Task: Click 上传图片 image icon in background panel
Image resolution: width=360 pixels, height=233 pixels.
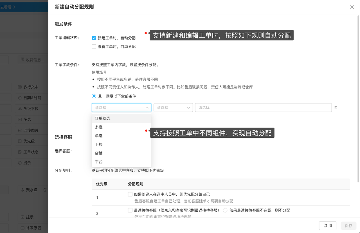Action: click(20, 130)
